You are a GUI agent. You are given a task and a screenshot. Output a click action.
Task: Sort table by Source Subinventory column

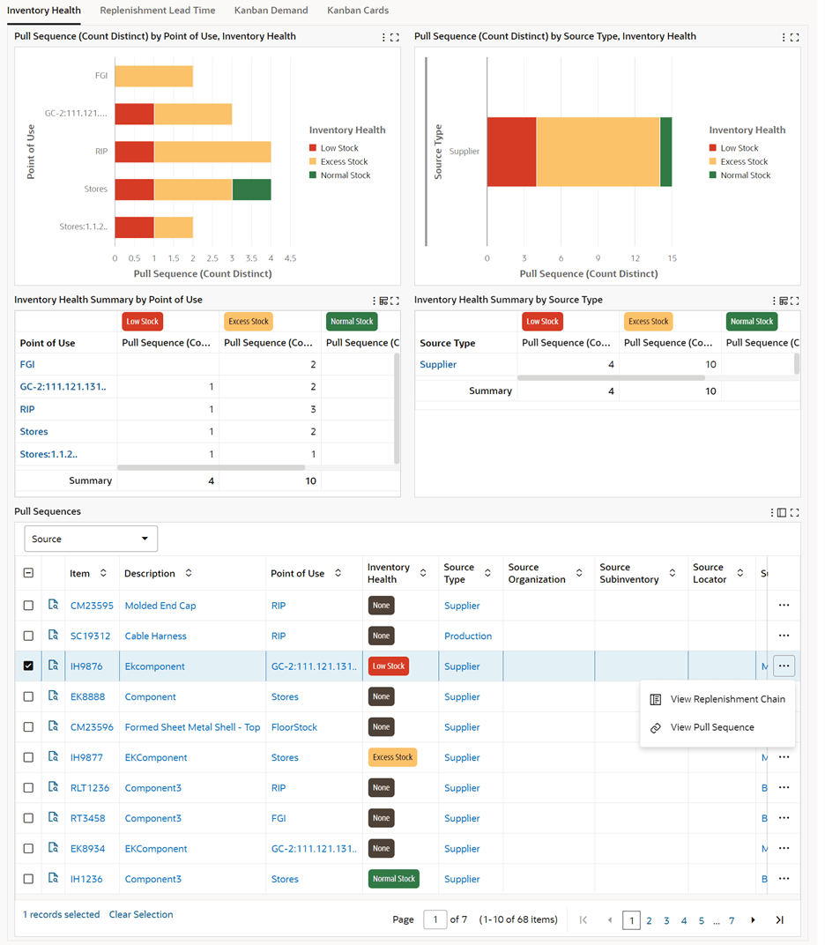tap(673, 573)
